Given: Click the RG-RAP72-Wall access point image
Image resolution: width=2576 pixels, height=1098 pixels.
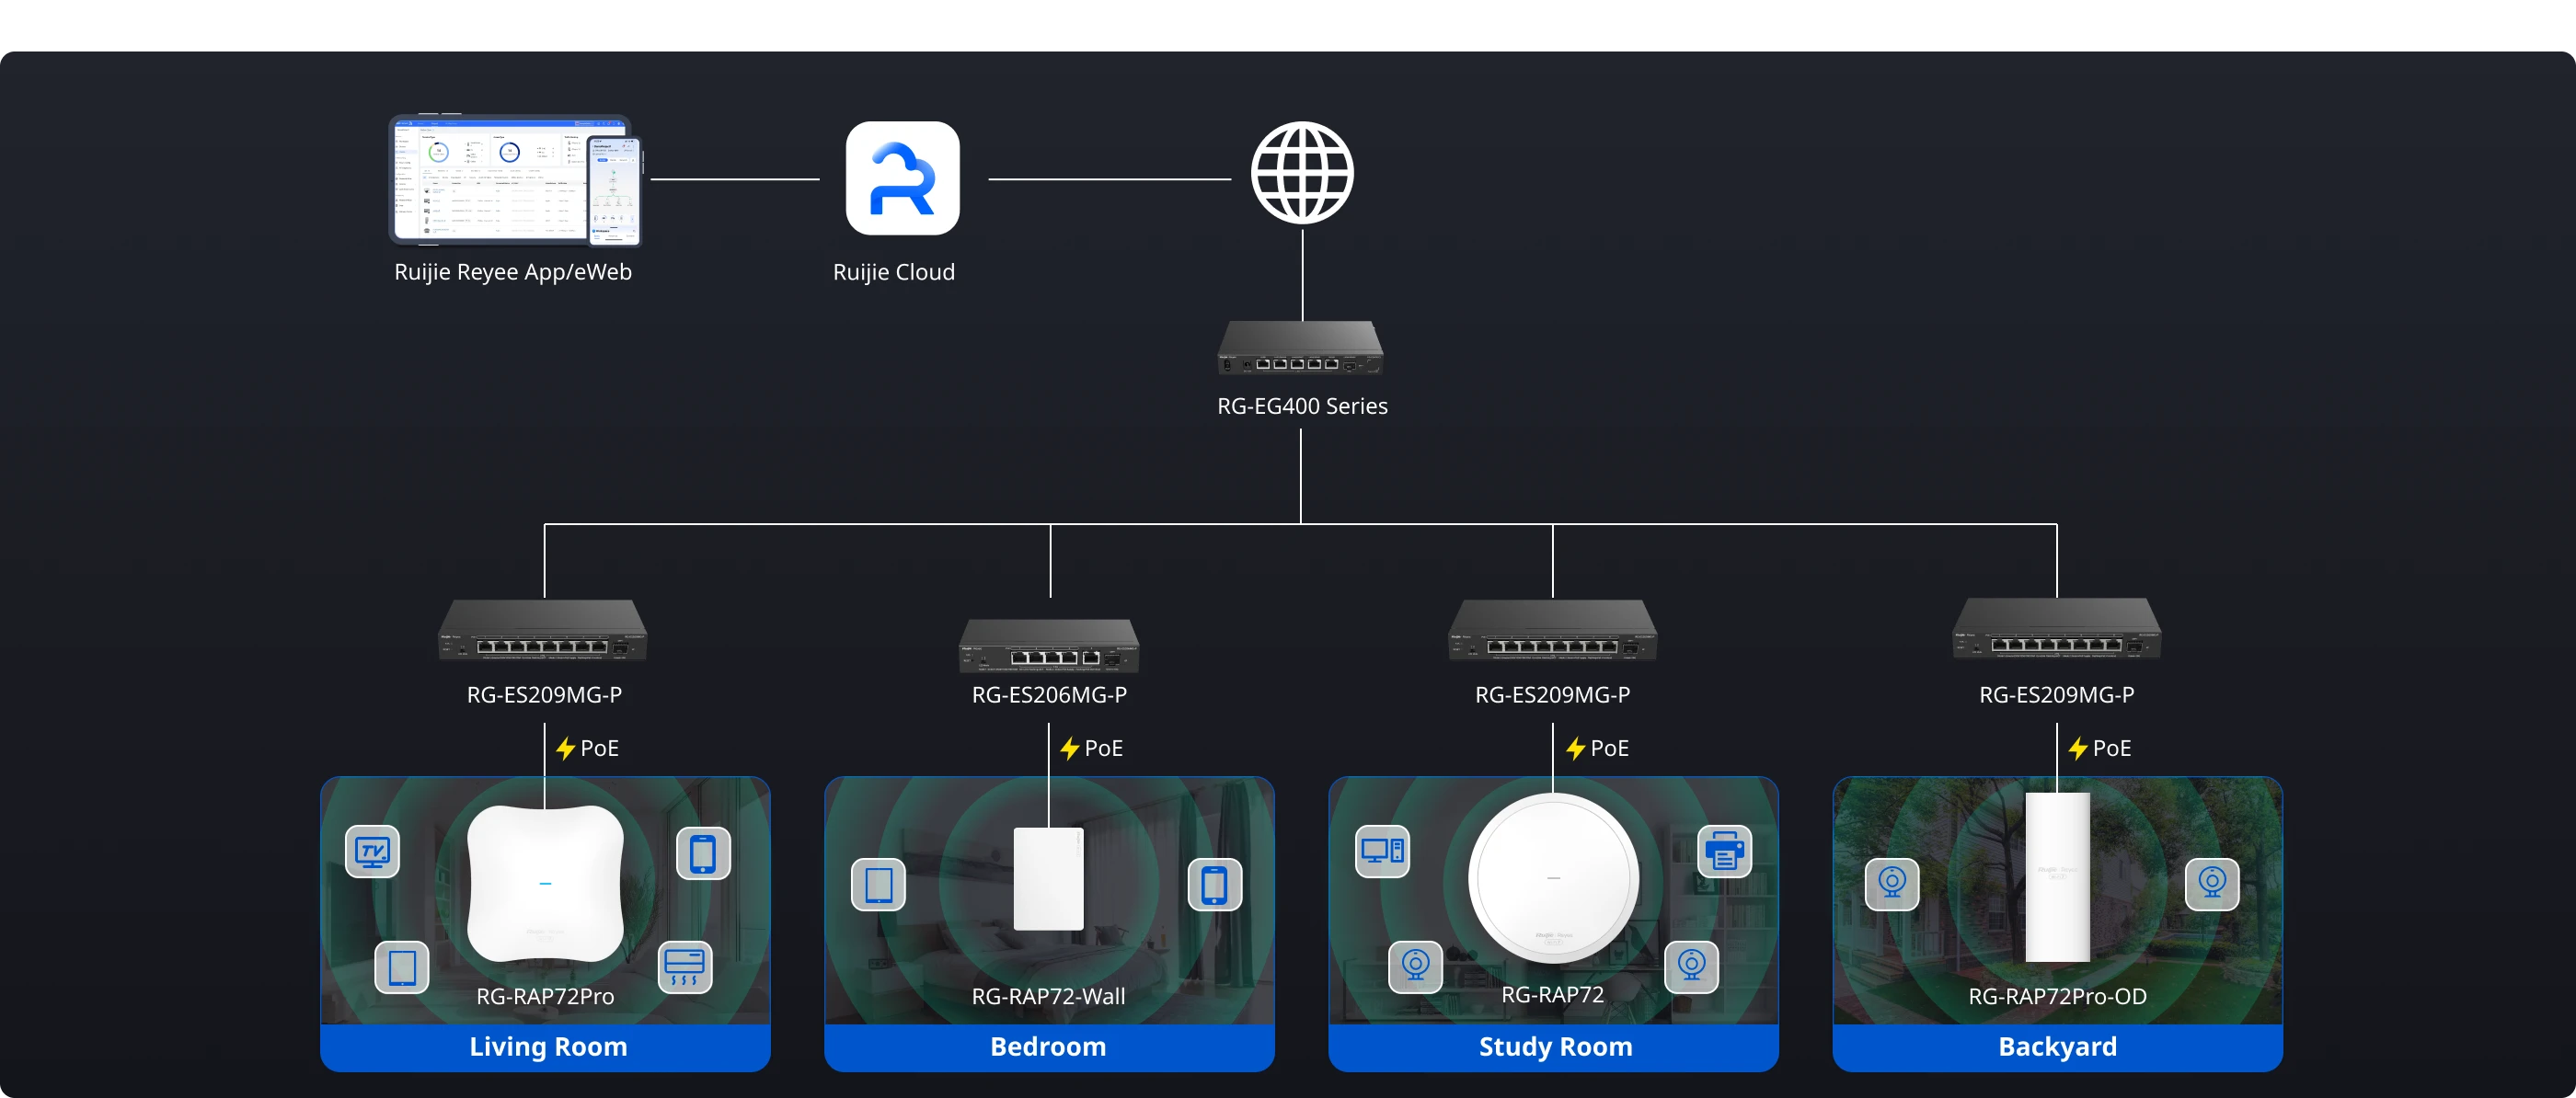Looking at the screenshot, I should point(1049,879).
